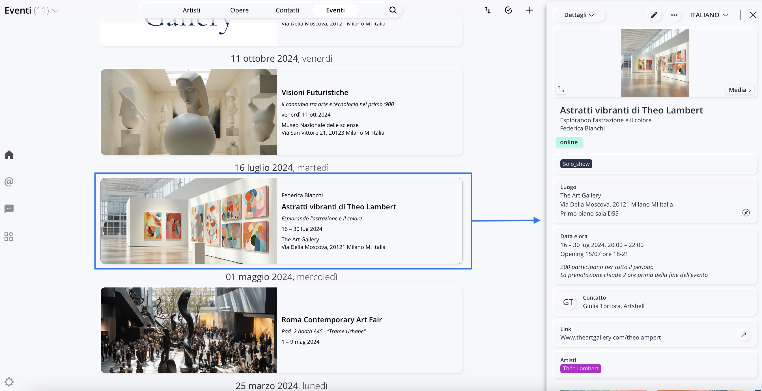Click The Art Gallery under Luogo
Image resolution: width=762 pixels, height=391 pixels.
point(580,195)
